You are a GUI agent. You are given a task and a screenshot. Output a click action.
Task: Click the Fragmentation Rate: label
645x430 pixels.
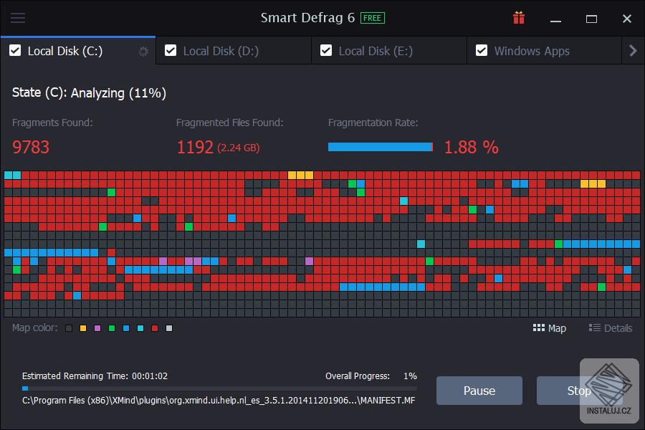(x=373, y=123)
